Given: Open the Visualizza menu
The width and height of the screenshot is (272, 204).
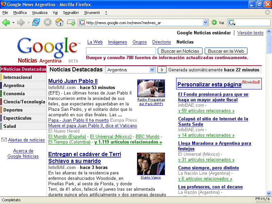Looking at the screenshot, I should pos(40,13).
